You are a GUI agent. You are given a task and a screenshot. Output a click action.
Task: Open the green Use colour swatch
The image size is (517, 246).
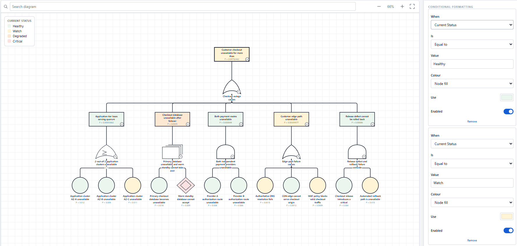507,97
